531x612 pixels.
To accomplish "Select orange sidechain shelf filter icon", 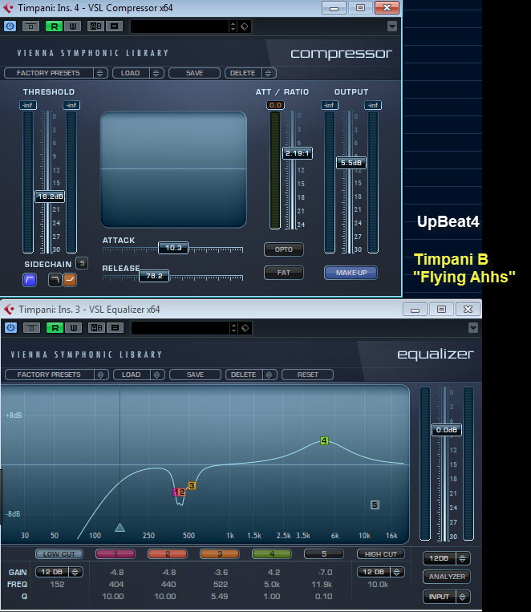I will pos(70,279).
